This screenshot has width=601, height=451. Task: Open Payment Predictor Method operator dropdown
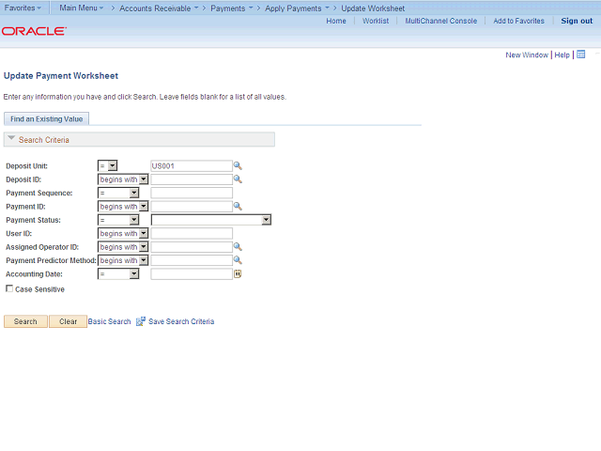(123, 260)
